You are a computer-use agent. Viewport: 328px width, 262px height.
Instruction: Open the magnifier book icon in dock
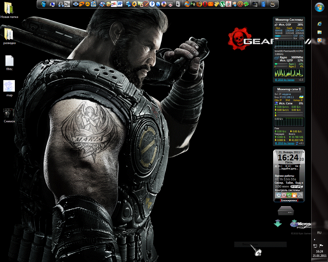click(102, 4)
